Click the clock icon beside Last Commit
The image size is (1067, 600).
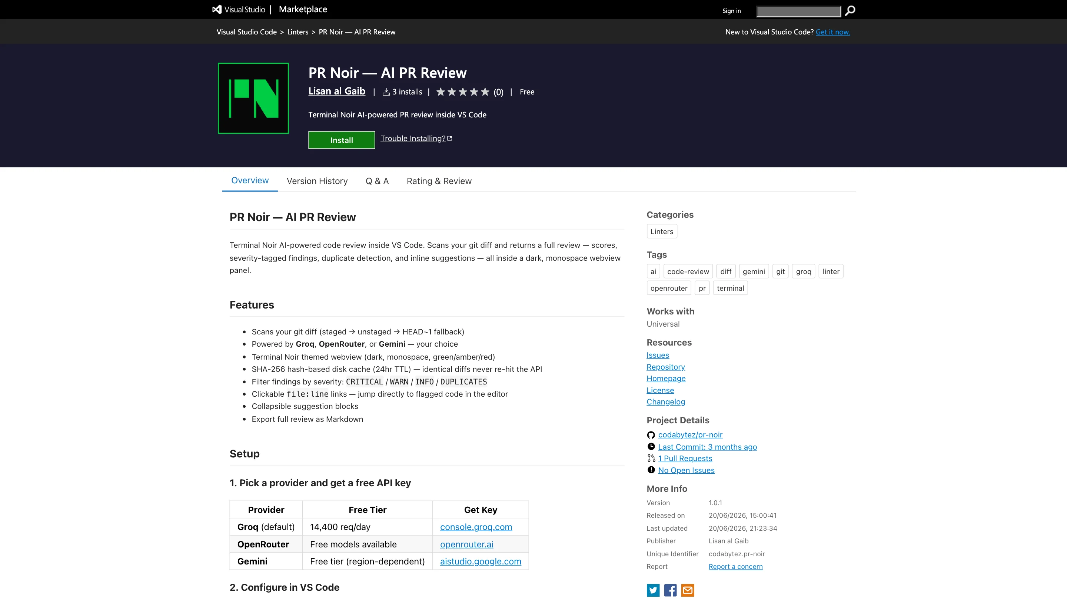(651, 446)
